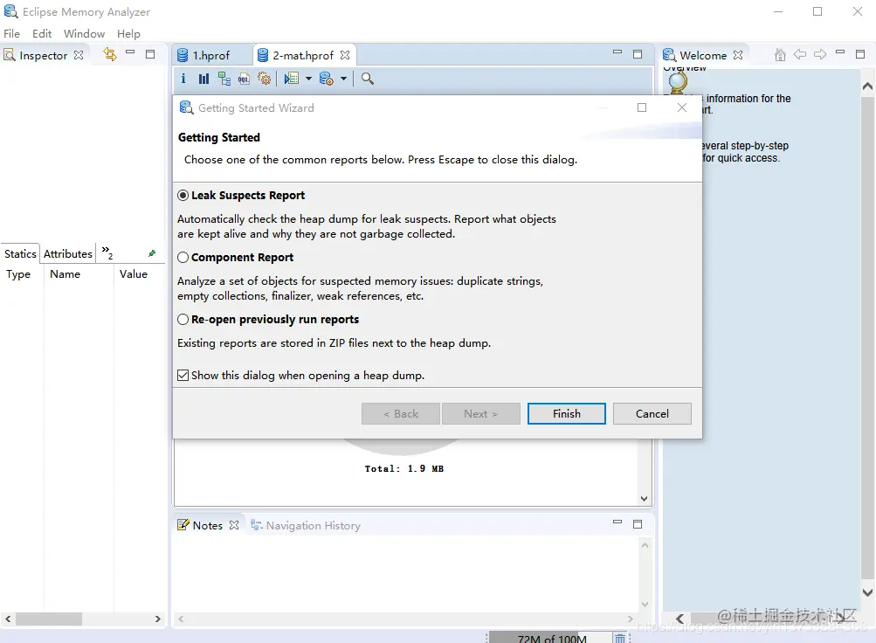Open the Help menu
876x643 pixels.
click(128, 33)
